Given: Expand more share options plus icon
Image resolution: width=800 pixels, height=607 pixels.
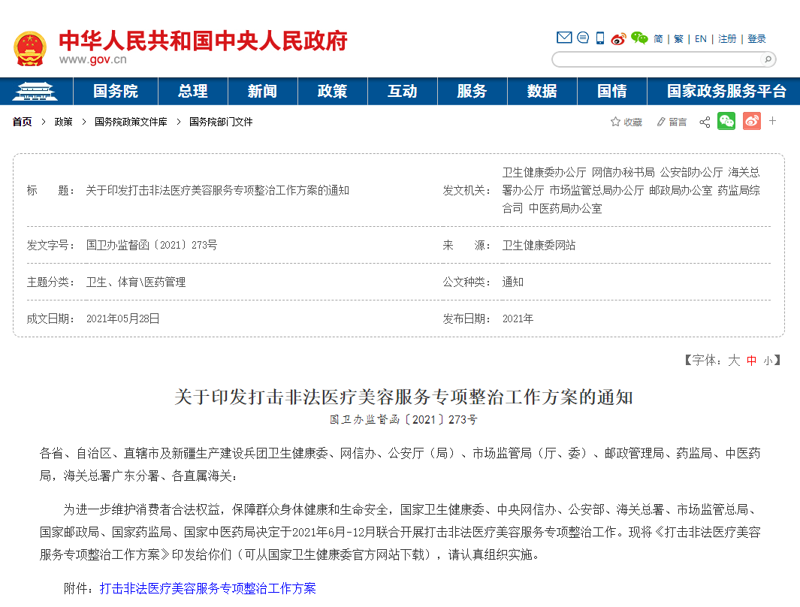Looking at the screenshot, I should pos(773,121).
